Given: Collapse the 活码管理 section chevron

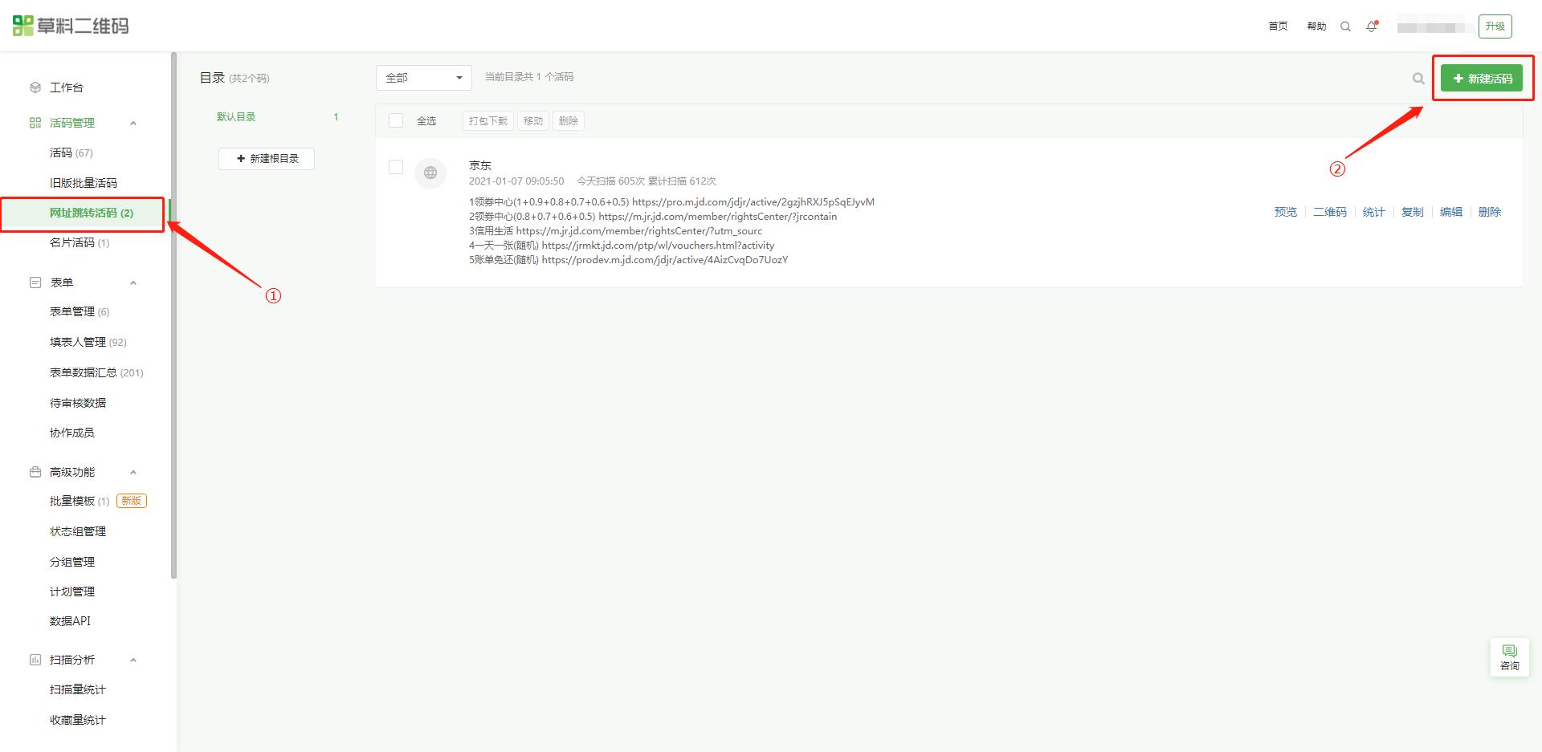Looking at the screenshot, I should point(133,123).
